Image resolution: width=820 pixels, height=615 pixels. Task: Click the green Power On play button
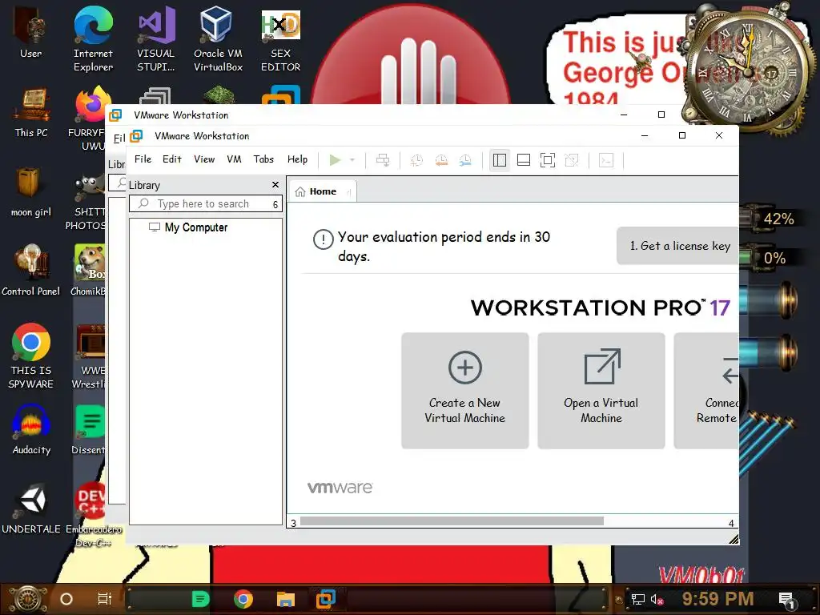click(x=336, y=160)
